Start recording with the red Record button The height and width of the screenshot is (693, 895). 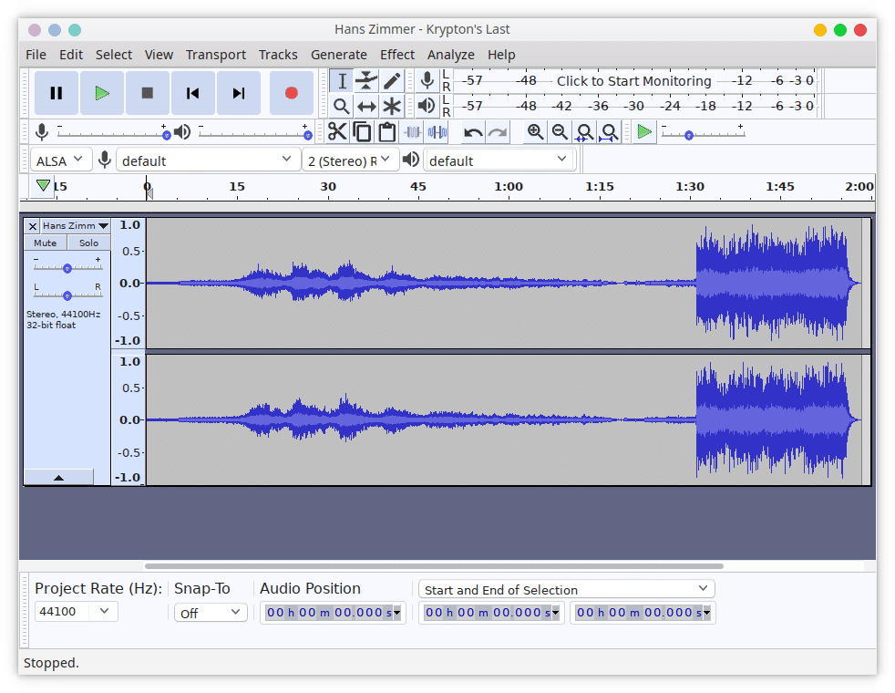291,93
